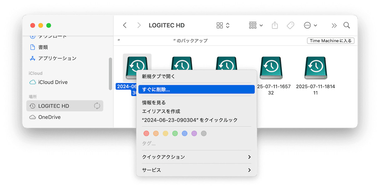The width and height of the screenshot is (380, 187).
Task: Open the Share toolbar icon
Action: coord(275,26)
